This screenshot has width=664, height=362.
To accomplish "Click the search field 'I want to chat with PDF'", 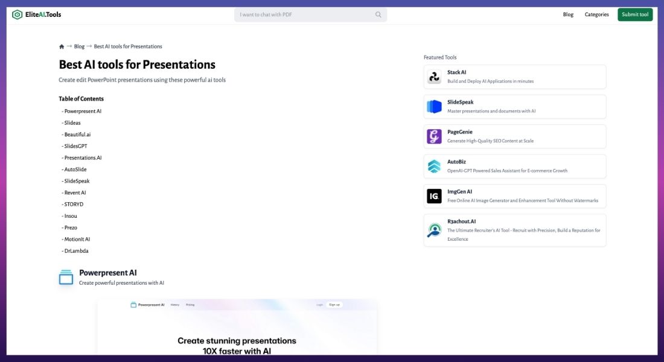I will (310, 15).
